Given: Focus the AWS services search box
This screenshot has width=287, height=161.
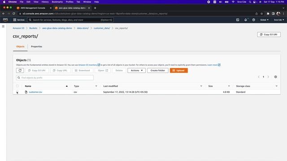Looking at the screenshot, I should pyautogui.click(x=70, y=20).
